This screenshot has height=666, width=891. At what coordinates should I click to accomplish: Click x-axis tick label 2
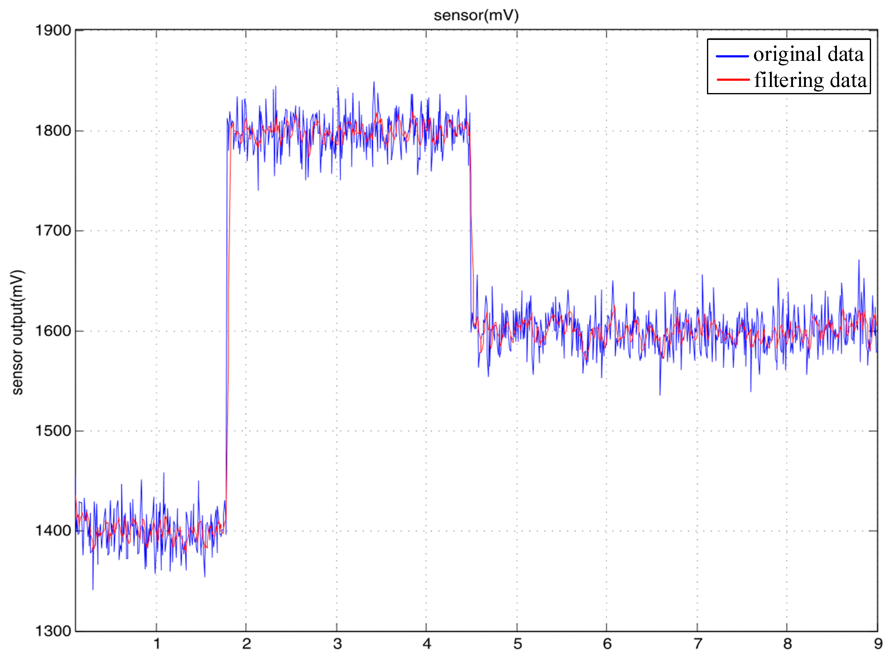pyautogui.click(x=246, y=644)
